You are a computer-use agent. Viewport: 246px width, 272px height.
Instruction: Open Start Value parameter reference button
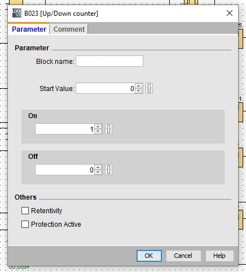[149, 88]
